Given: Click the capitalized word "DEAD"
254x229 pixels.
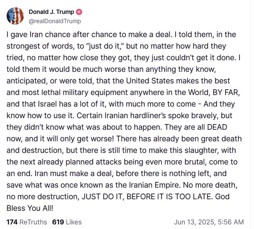Looking at the screenshot, I should 217,127.
